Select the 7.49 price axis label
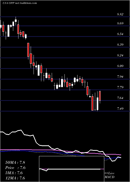Image resolution: width=130 pixels, height=182 pixels. 120,109
